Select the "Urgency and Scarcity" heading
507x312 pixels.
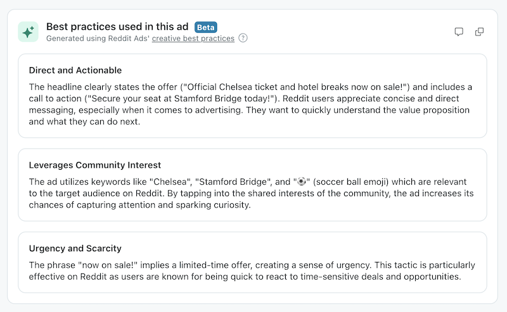[75, 248]
